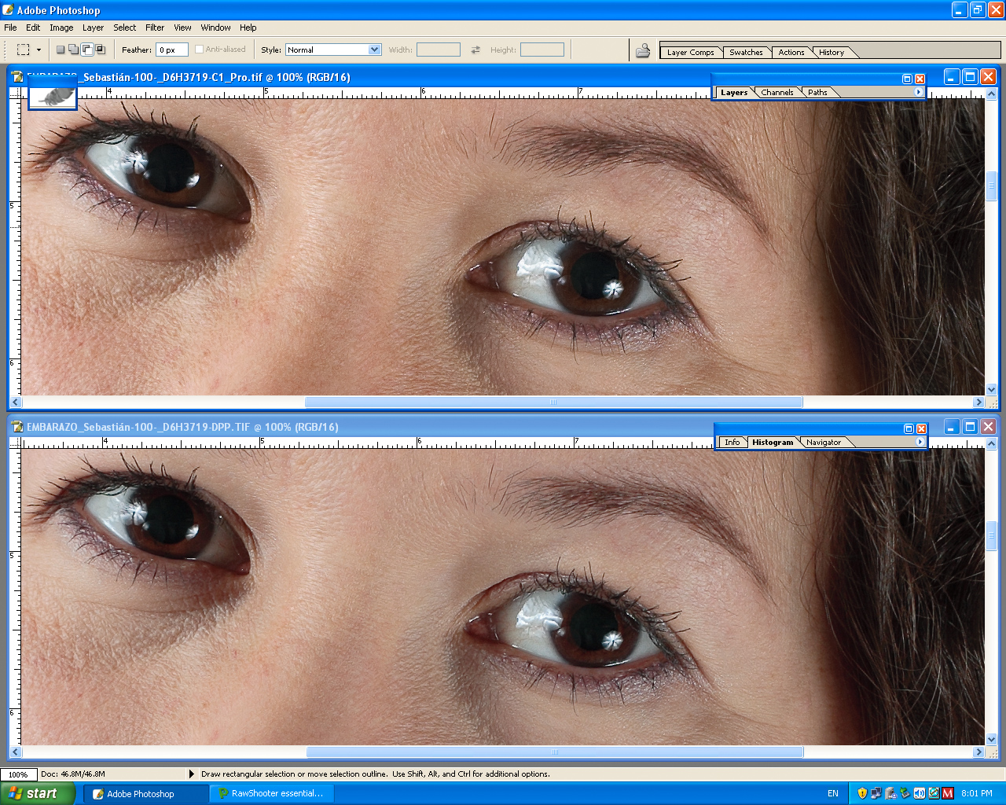This screenshot has width=1006, height=805.
Task: Choose the Subtract from selection mode icon
Action: click(87, 50)
